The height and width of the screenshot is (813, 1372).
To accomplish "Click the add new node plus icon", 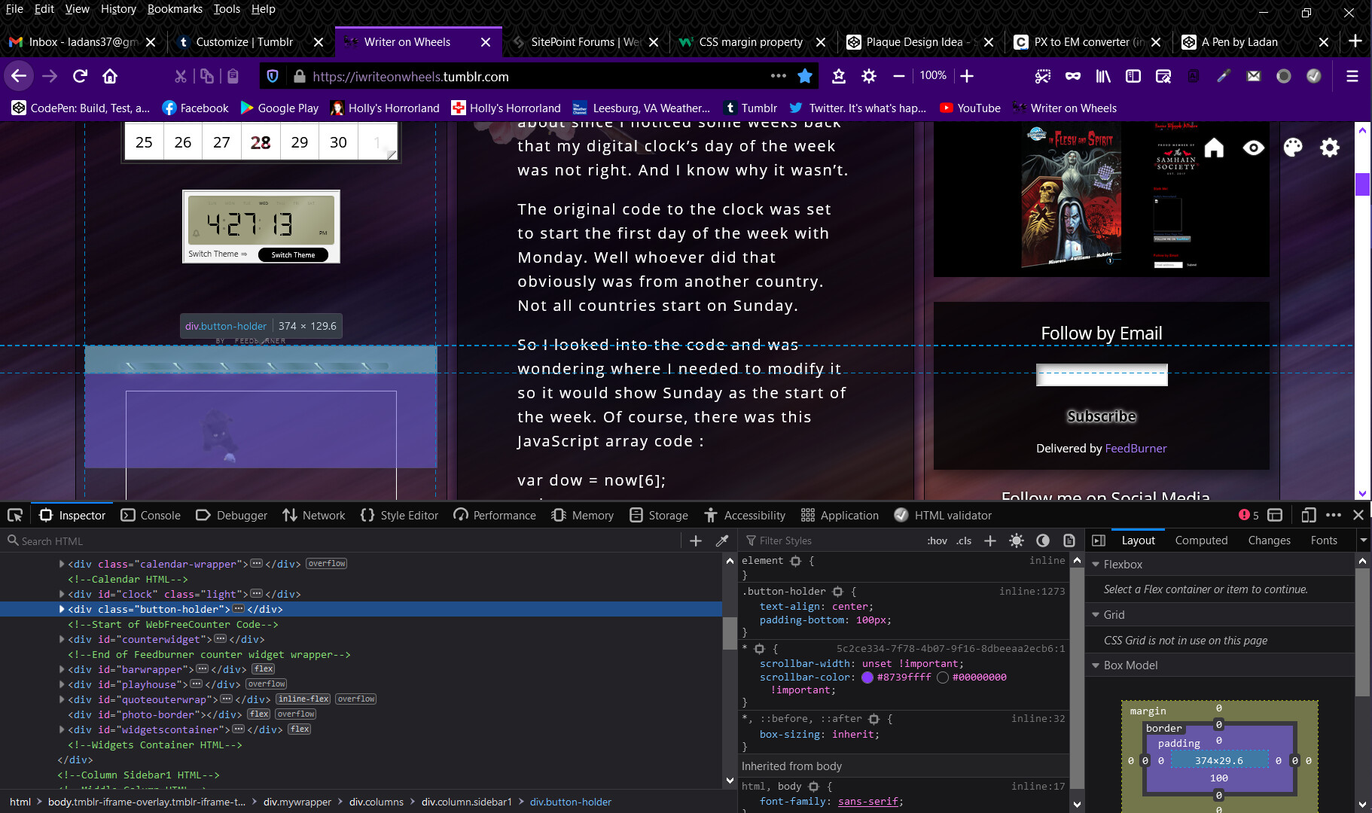I will (x=696, y=540).
